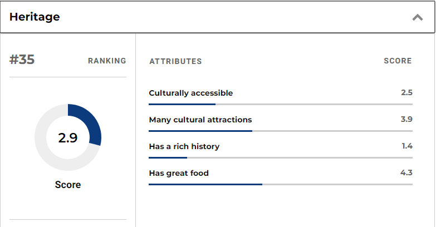
Task: Click the RANKING label
Action: (107, 61)
